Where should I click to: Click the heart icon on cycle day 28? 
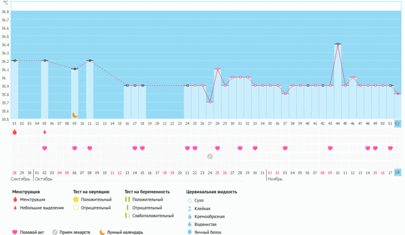click(x=217, y=148)
